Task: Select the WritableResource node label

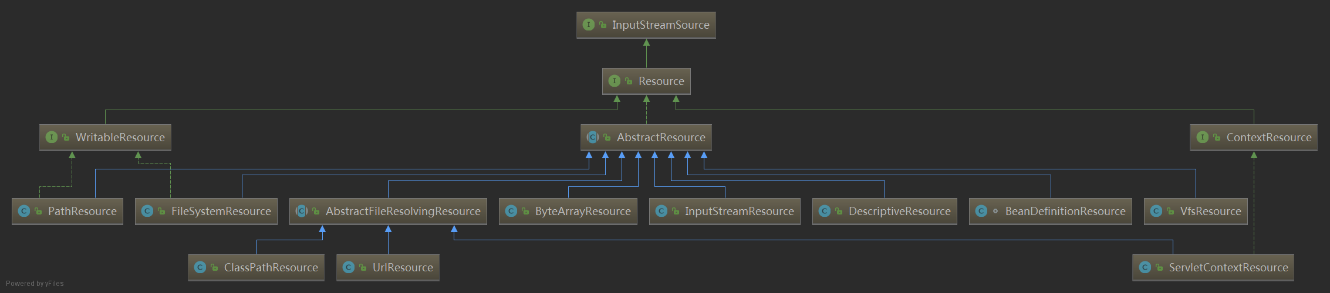Action: click(120, 137)
